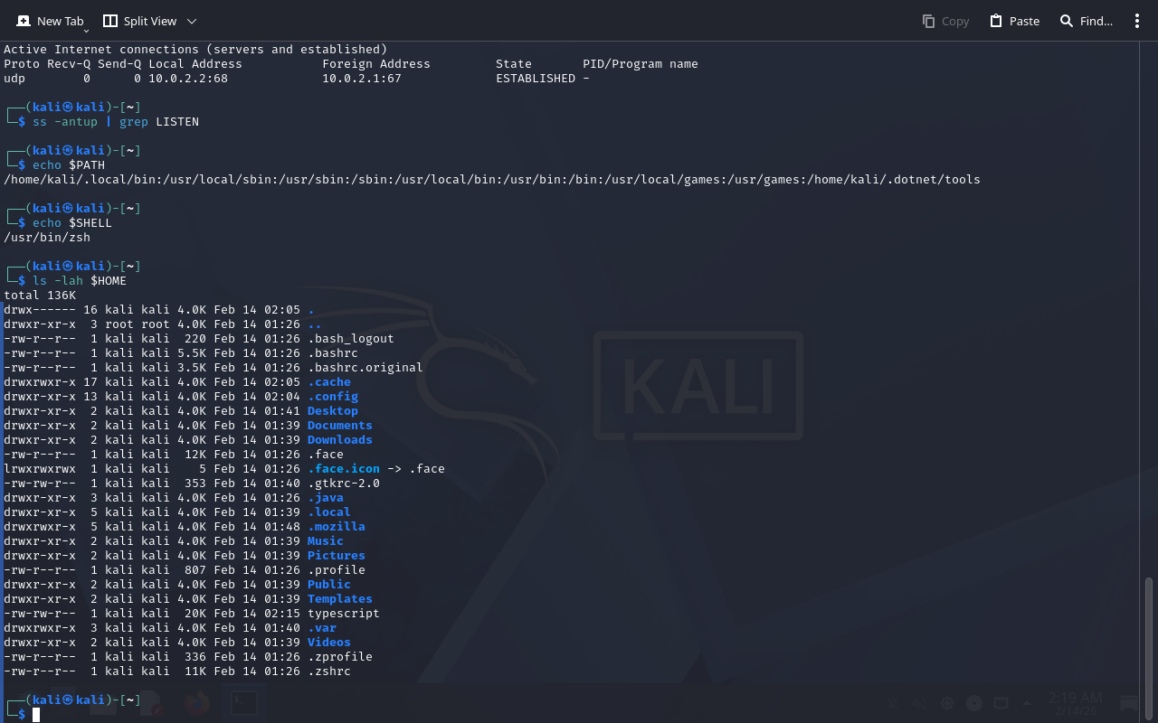Open the three-dot hamburger menu

point(1137,21)
